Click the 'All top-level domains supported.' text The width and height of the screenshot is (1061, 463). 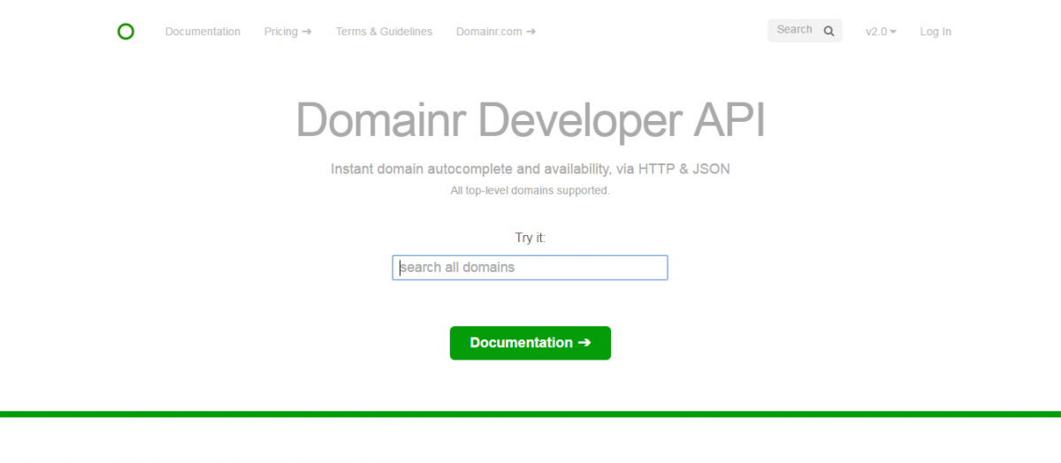530,190
